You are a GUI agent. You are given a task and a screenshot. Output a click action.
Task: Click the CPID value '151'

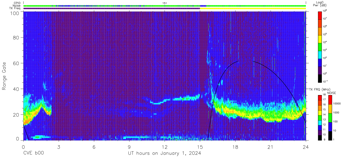165,3
